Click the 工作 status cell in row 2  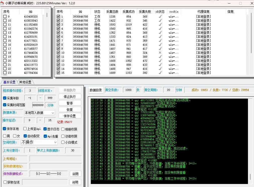(97, 21)
